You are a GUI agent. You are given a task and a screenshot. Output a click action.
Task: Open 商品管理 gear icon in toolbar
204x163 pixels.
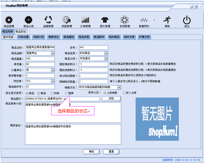pyautogui.click(x=9, y=20)
